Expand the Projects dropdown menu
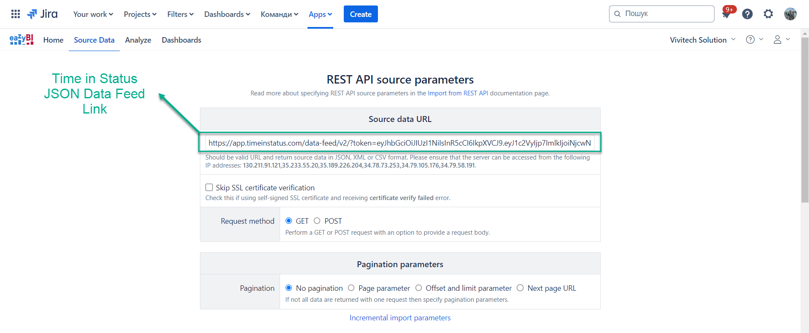809x333 pixels. click(140, 14)
